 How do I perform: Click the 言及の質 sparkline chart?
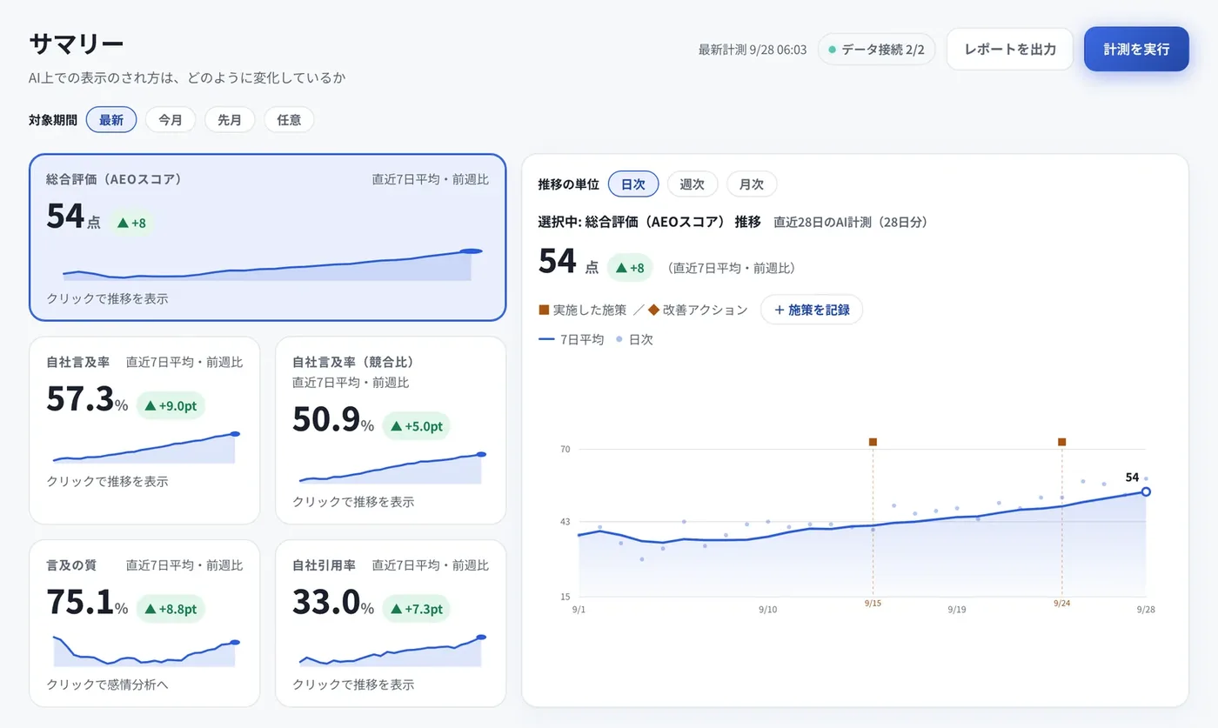coord(144,651)
